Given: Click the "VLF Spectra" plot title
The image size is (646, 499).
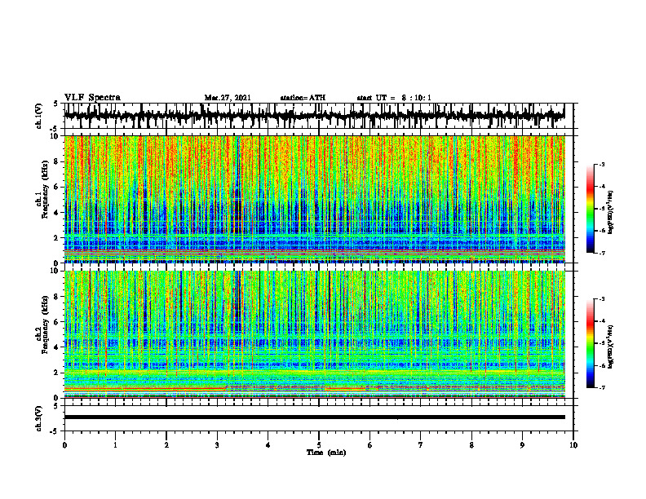Looking at the screenshot, I should click(x=92, y=98).
